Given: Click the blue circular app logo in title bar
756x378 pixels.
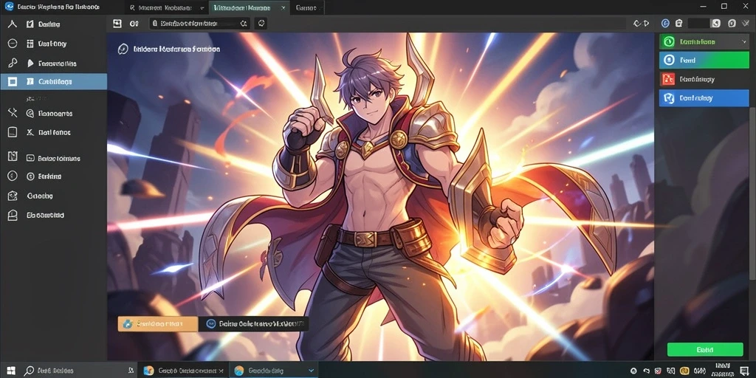Looking at the screenshot, I should coord(9,7).
